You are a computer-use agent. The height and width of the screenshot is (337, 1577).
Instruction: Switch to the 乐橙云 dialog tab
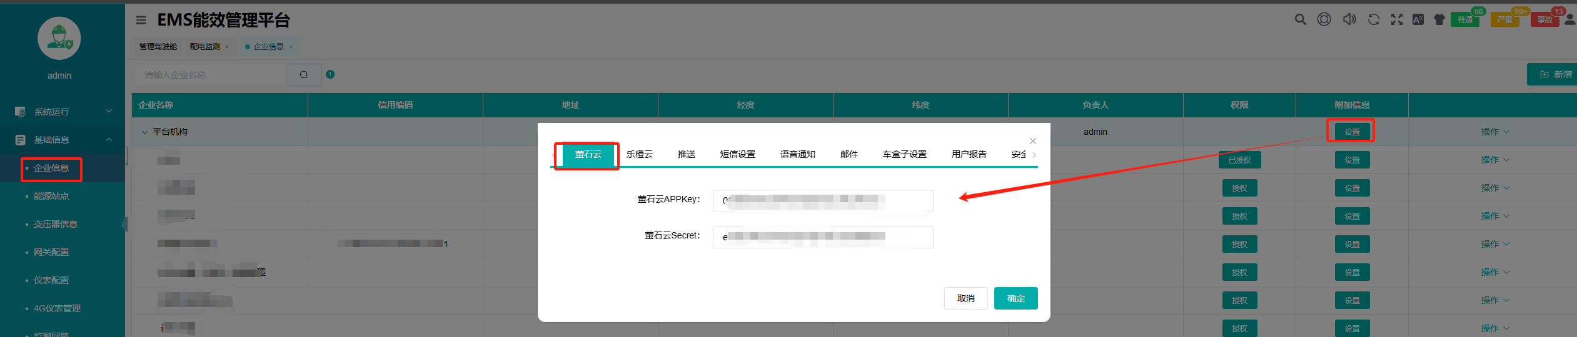(x=640, y=154)
